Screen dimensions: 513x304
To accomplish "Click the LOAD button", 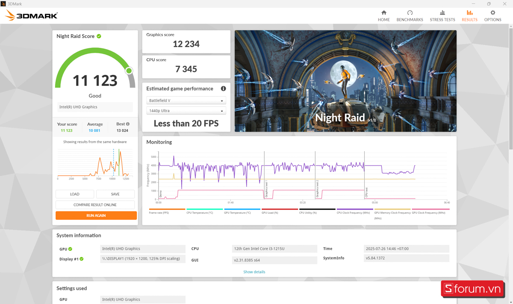I will (75, 194).
